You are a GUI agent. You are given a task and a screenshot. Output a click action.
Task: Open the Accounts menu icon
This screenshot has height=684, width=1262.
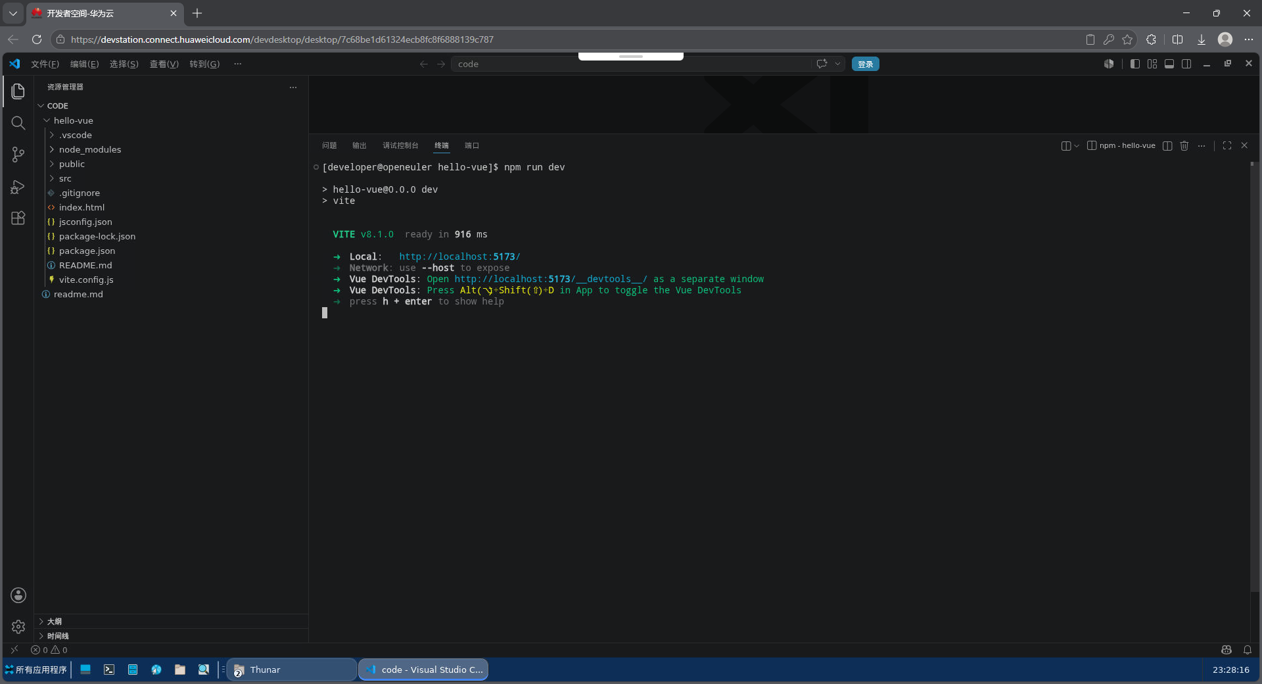click(x=18, y=595)
